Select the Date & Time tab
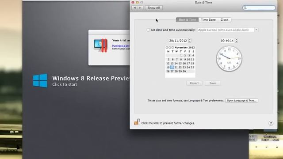This screenshot has width=283, height=159. (x=187, y=19)
